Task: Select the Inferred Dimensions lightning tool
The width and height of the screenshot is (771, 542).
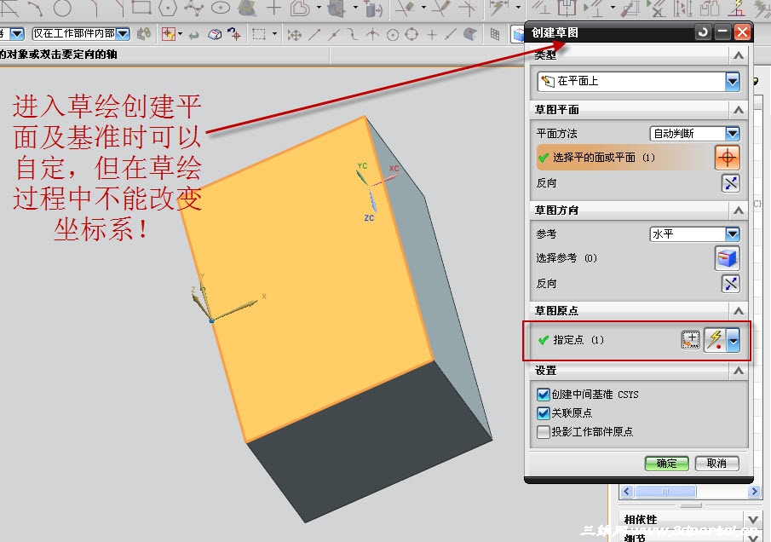Action: coord(498,8)
